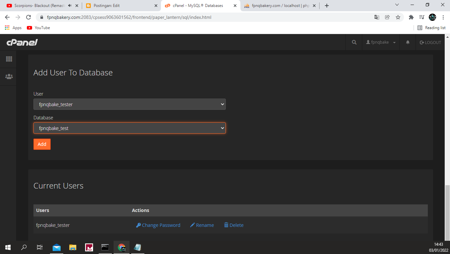
Task: Open File Explorer from the taskbar
Action: coord(73,247)
